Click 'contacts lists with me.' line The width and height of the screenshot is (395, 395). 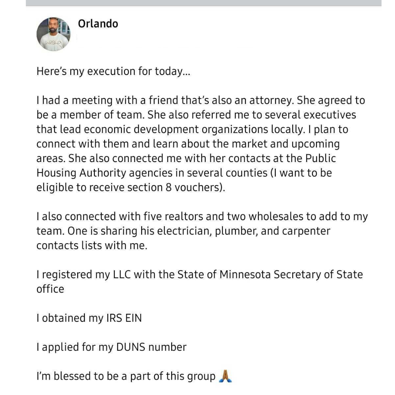tap(92, 245)
